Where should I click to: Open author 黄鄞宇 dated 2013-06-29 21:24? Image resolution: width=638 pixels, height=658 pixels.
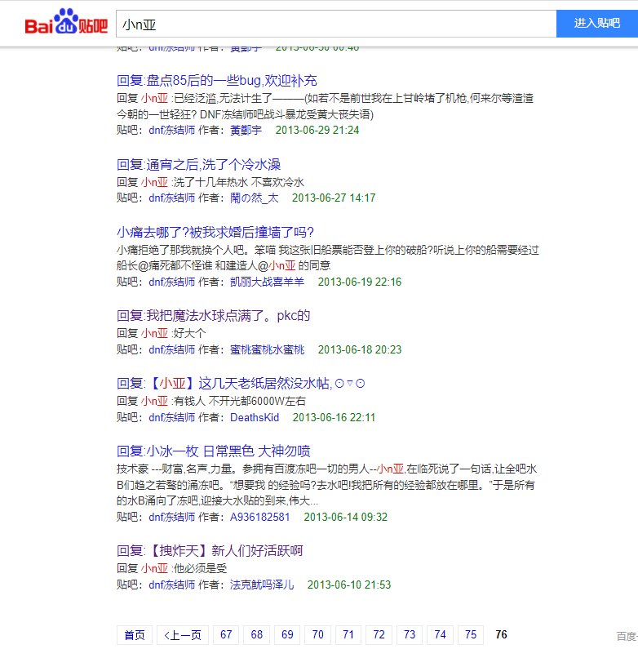click(246, 130)
